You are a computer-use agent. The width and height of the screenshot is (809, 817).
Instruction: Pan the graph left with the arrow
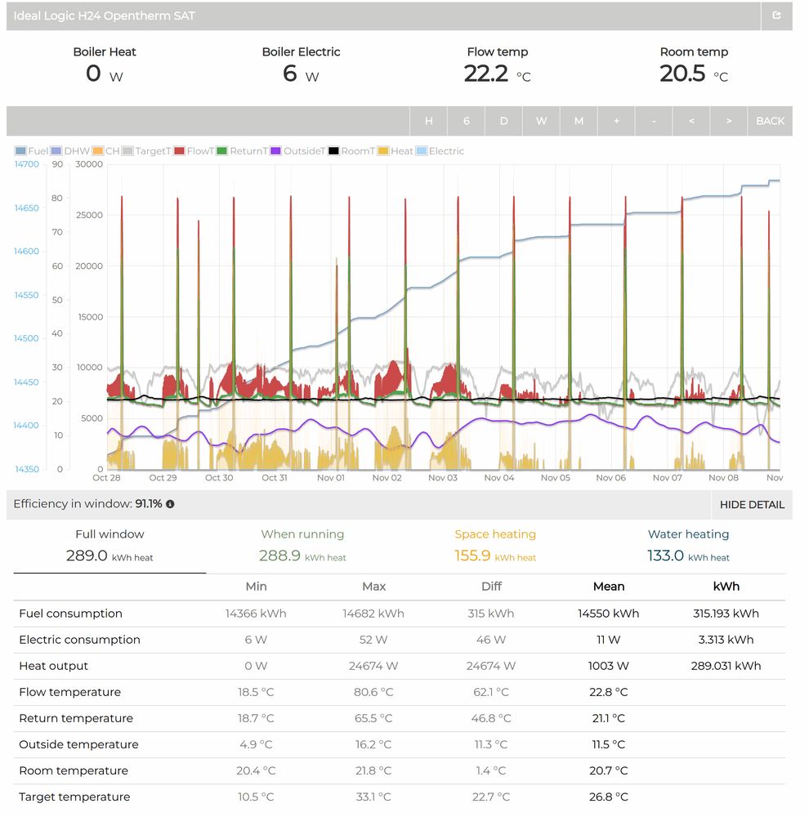point(691,121)
